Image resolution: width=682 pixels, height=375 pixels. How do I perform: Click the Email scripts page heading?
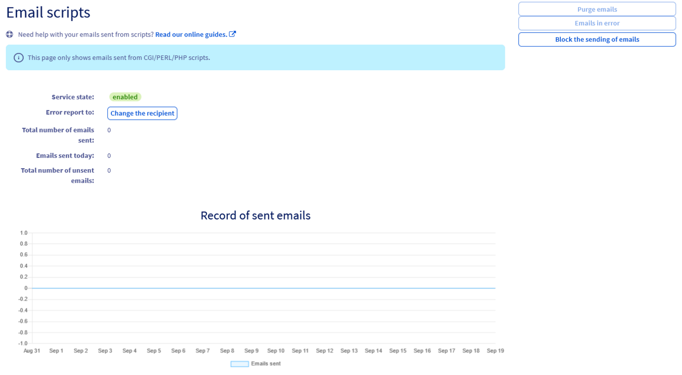point(48,12)
